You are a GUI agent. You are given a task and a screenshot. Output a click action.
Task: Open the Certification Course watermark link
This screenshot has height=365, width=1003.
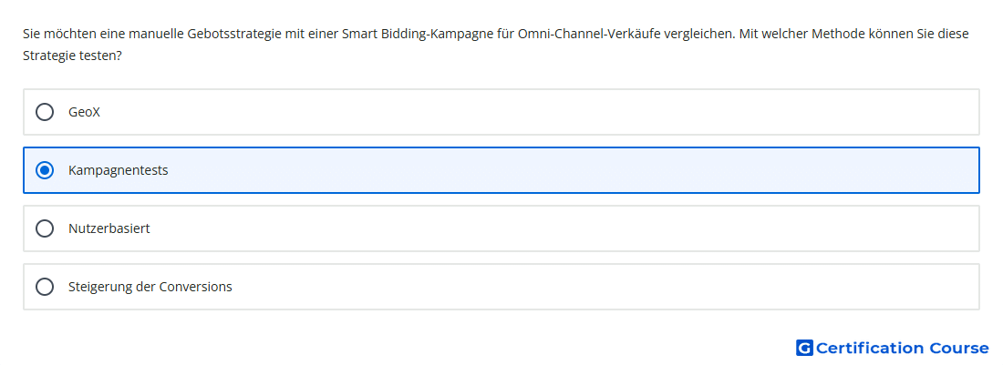tap(893, 348)
